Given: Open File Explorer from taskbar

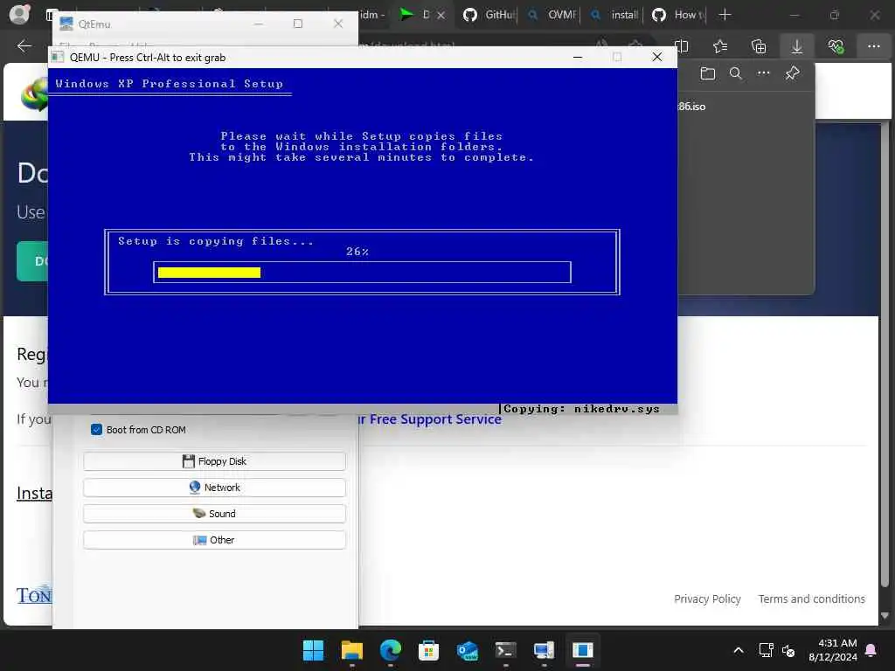Looking at the screenshot, I should tap(352, 650).
